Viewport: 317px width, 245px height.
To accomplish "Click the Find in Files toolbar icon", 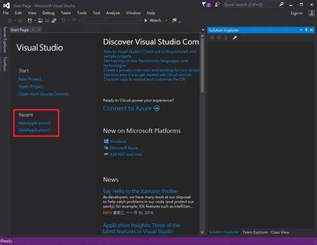I will pyautogui.click(x=174, y=21).
